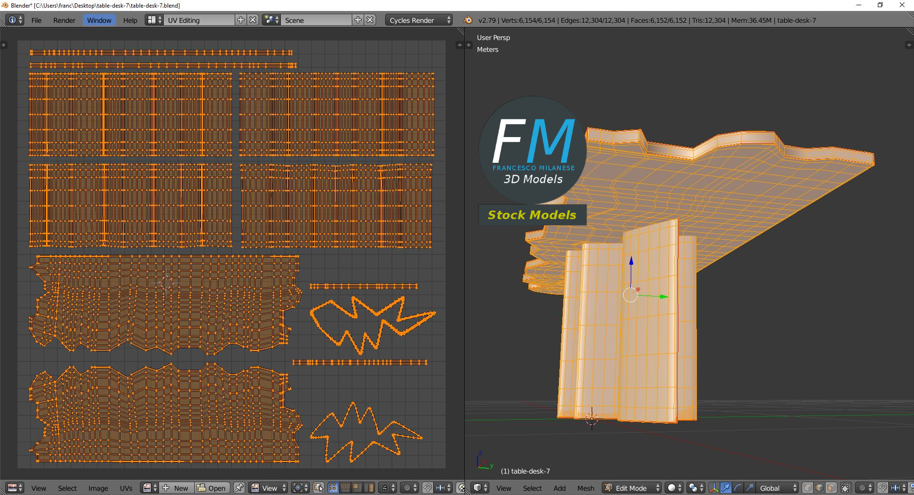
Task: Toggle snapping in the UV editor
Action: pyautogui.click(x=427, y=488)
